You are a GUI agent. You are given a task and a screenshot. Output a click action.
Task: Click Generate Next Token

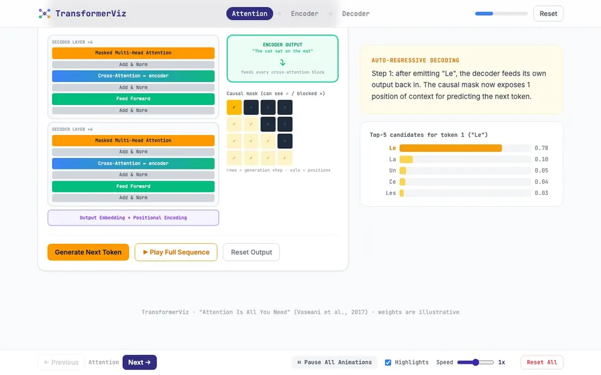click(x=88, y=252)
